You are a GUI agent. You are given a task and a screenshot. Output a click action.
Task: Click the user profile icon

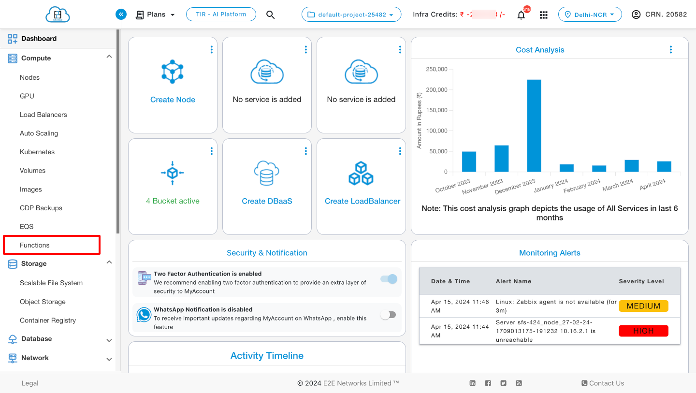tap(636, 15)
